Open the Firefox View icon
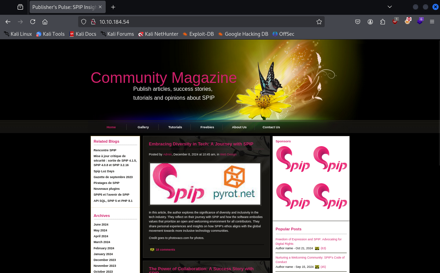 point(20,7)
